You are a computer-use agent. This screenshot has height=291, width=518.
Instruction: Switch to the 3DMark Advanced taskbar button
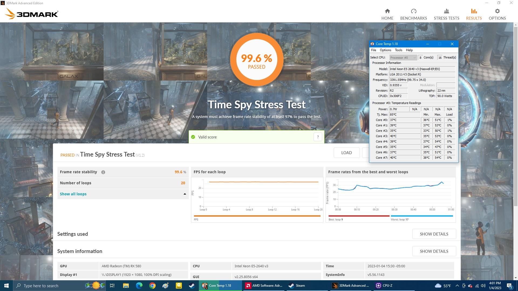350,286
